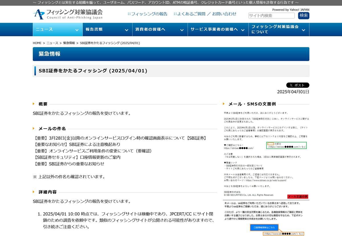
Task: Click subject line 【重要】SBI証券からの重要なお知らせ
Action: (x=69, y=164)
